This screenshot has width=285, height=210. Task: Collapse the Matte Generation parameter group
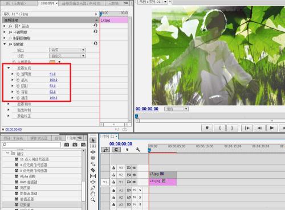(9, 68)
